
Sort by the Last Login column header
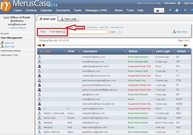[x=165, y=51]
